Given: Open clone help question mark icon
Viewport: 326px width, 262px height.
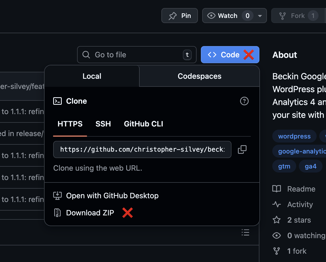Looking at the screenshot, I should [244, 101].
